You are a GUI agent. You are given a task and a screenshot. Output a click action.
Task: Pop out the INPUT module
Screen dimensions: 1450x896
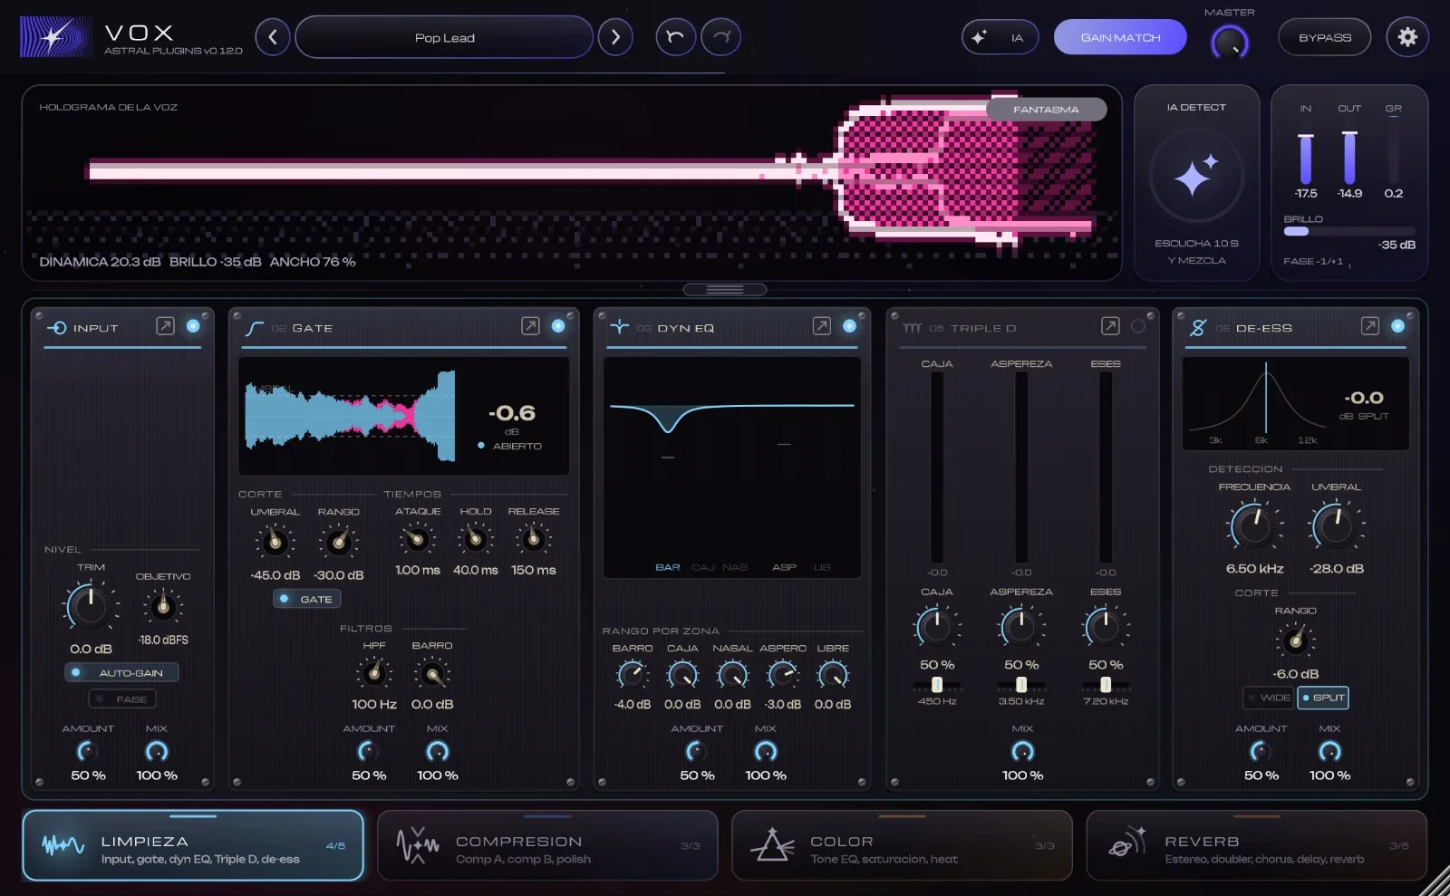pyautogui.click(x=165, y=326)
